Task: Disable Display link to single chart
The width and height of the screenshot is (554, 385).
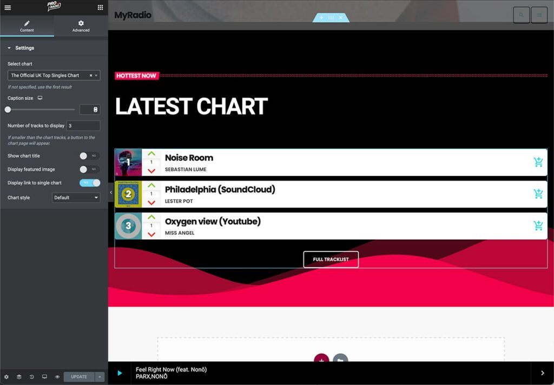Action: coord(90,183)
